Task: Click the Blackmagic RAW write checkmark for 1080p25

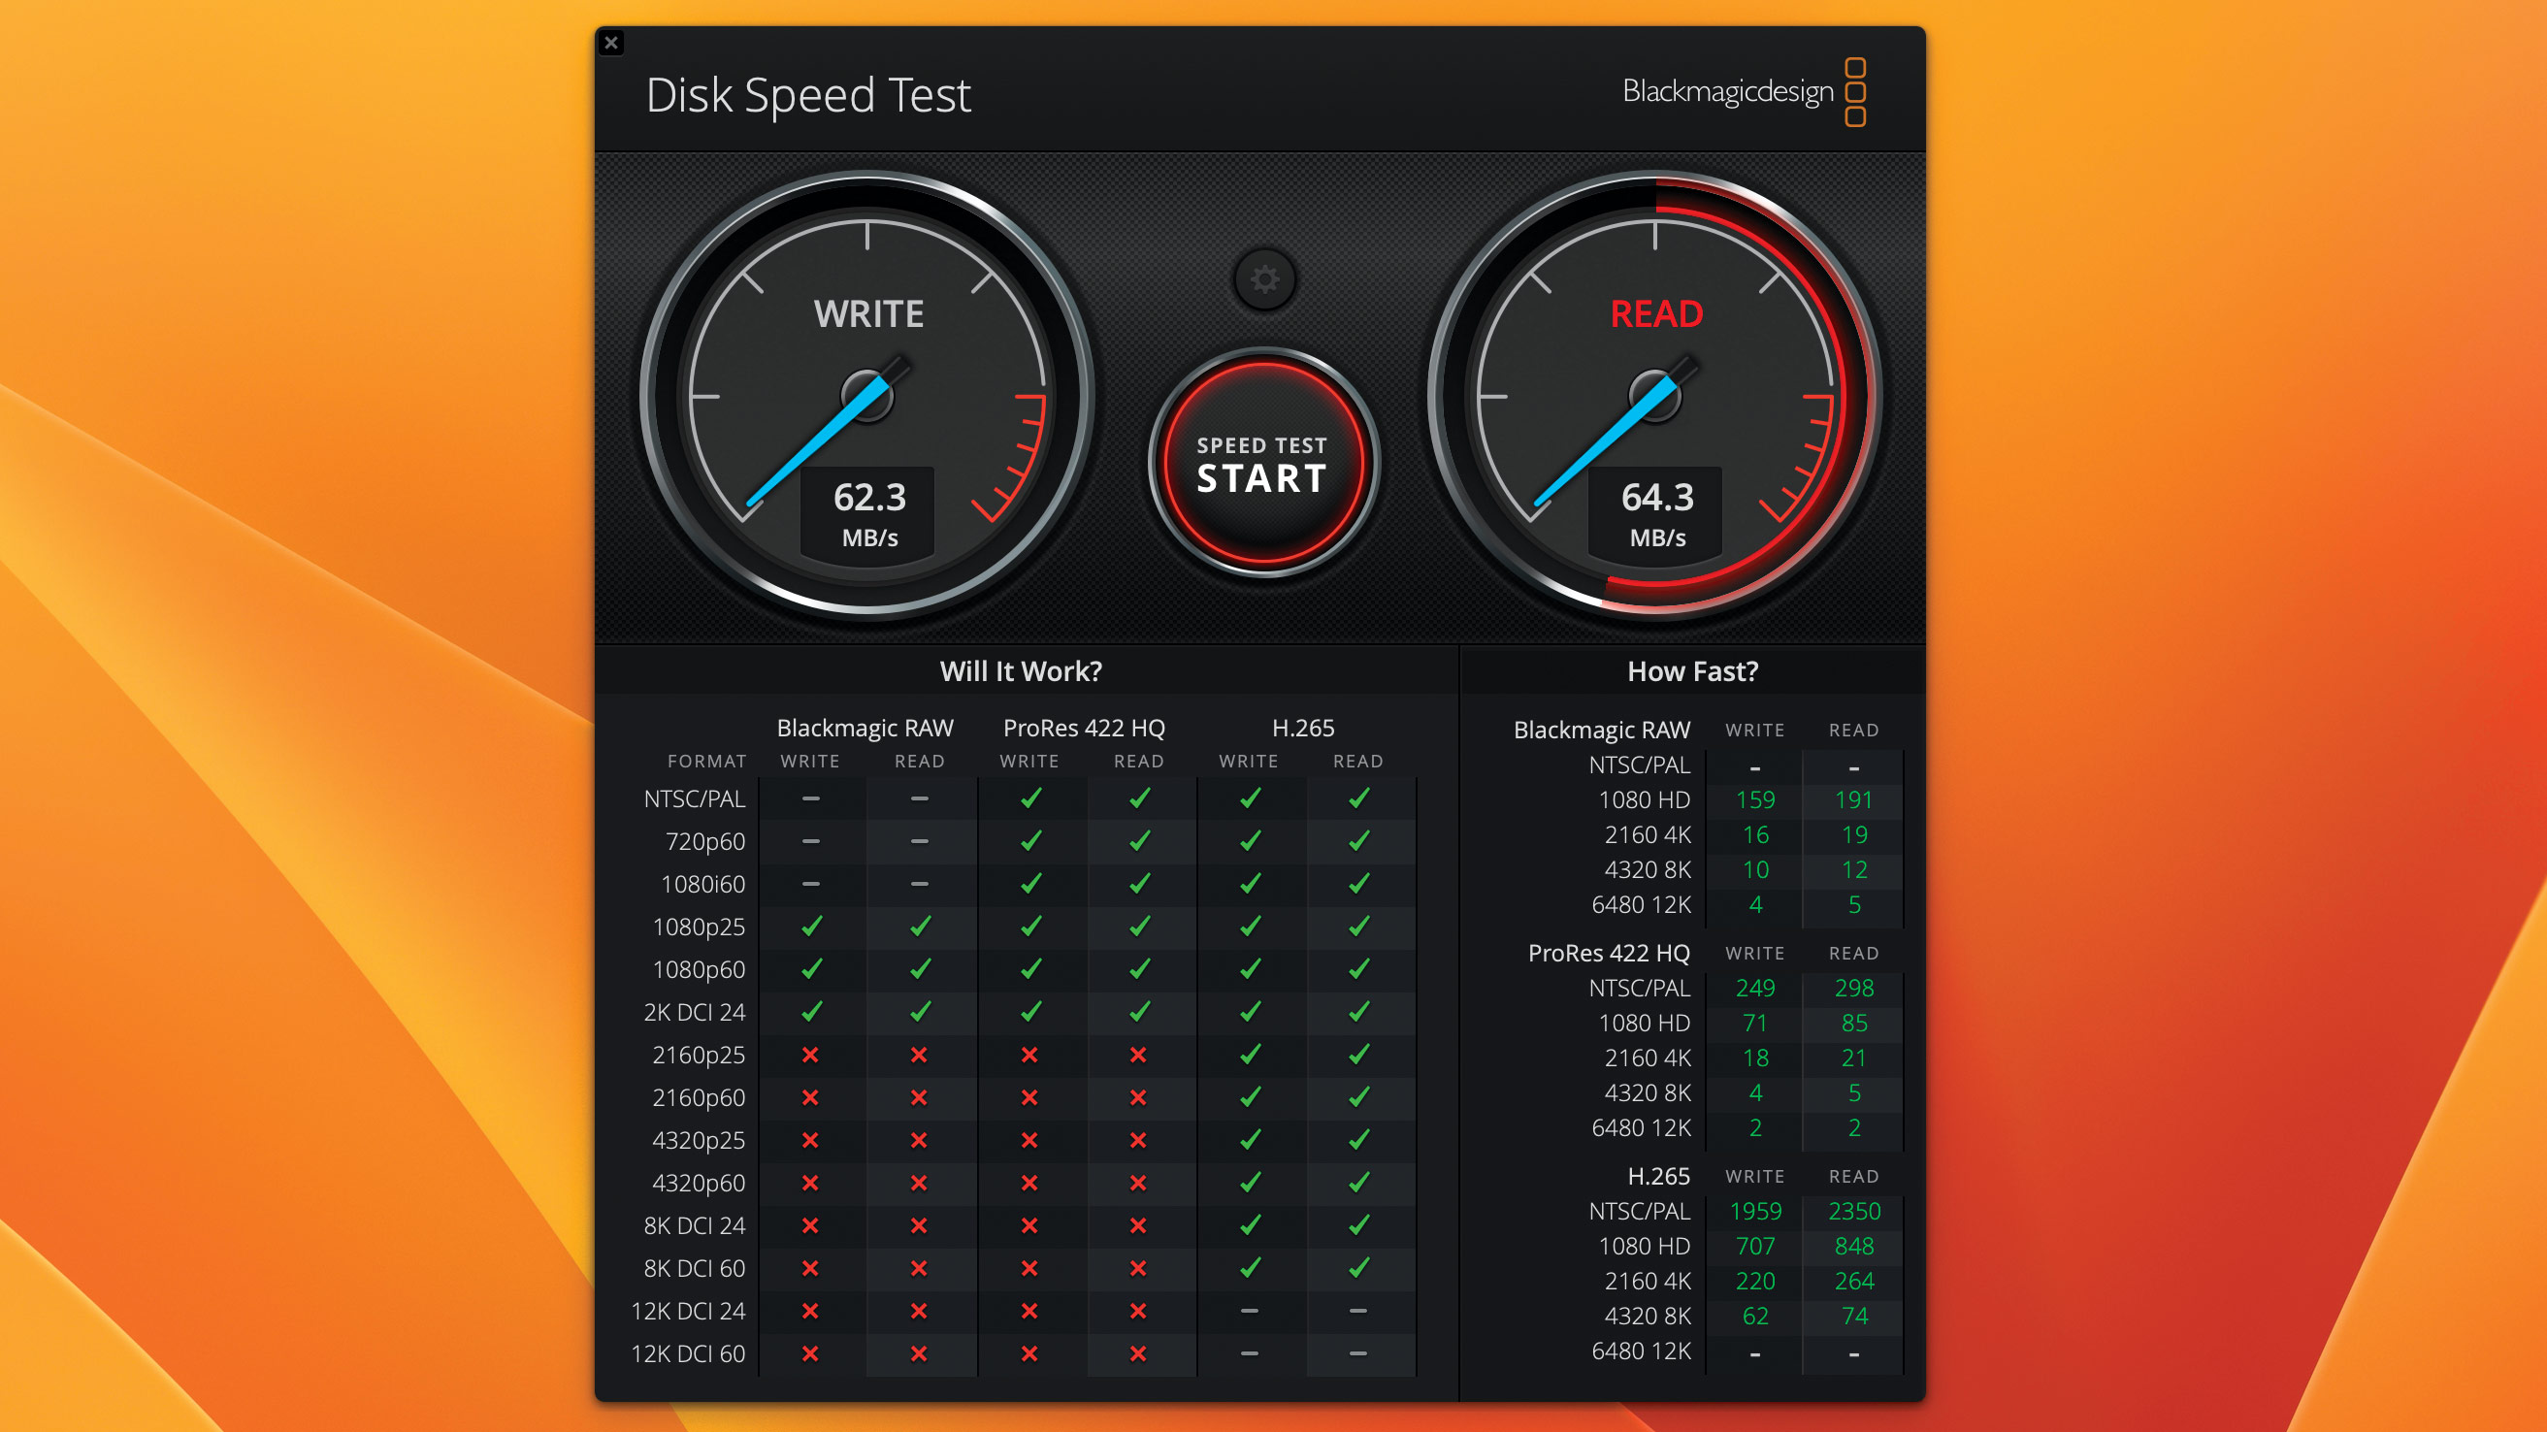Action: [x=811, y=927]
